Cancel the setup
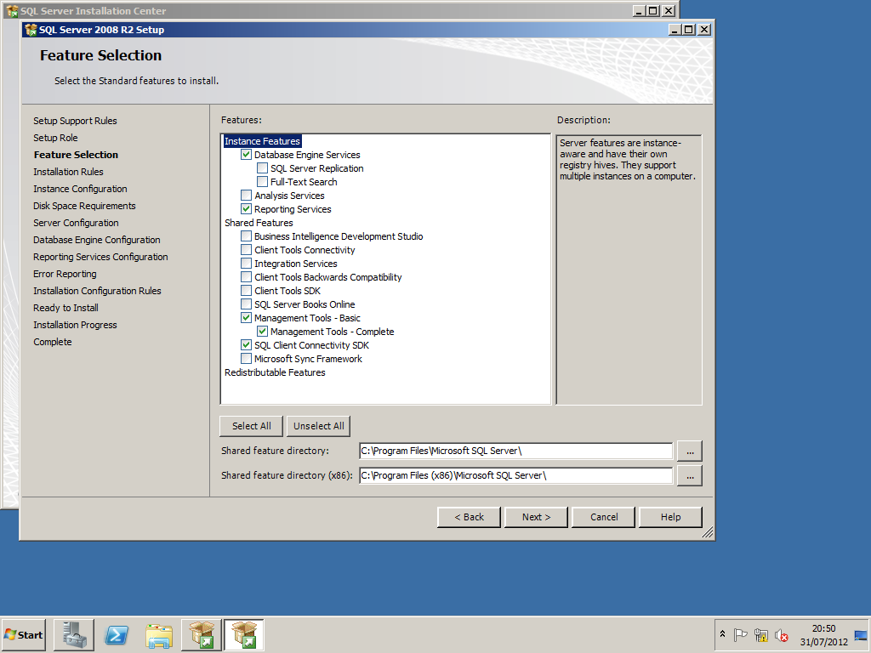 603,517
